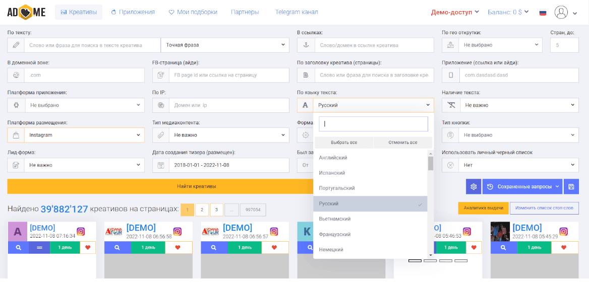Click Выбрать все in language dropdown
589x283 pixels.
[x=343, y=143]
